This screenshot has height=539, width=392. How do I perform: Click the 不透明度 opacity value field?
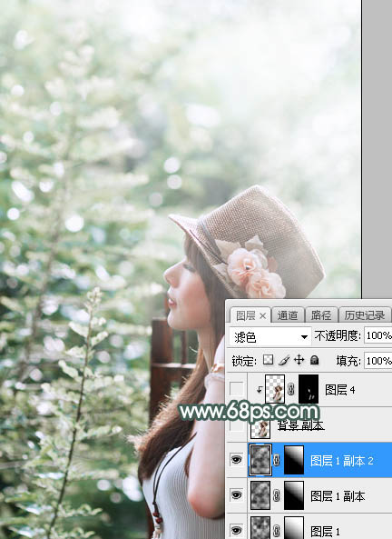pyautogui.click(x=377, y=335)
